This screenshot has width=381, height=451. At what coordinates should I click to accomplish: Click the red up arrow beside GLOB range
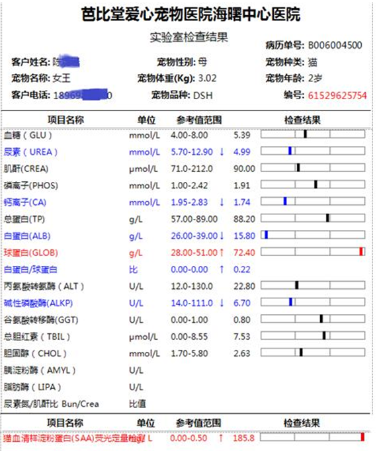point(222,253)
